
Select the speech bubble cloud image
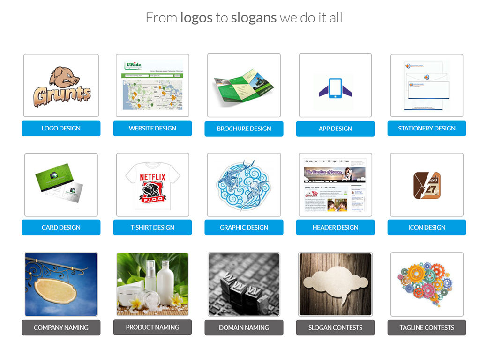click(x=335, y=284)
